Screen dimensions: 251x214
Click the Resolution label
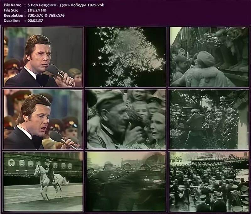(13, 15)
